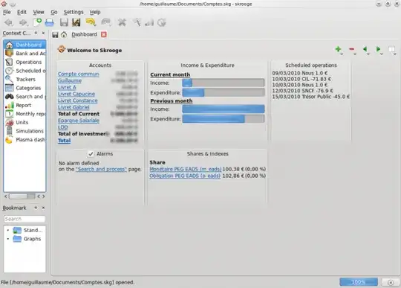Click the green right arrow dashboard icon

[x=378, y=49]
